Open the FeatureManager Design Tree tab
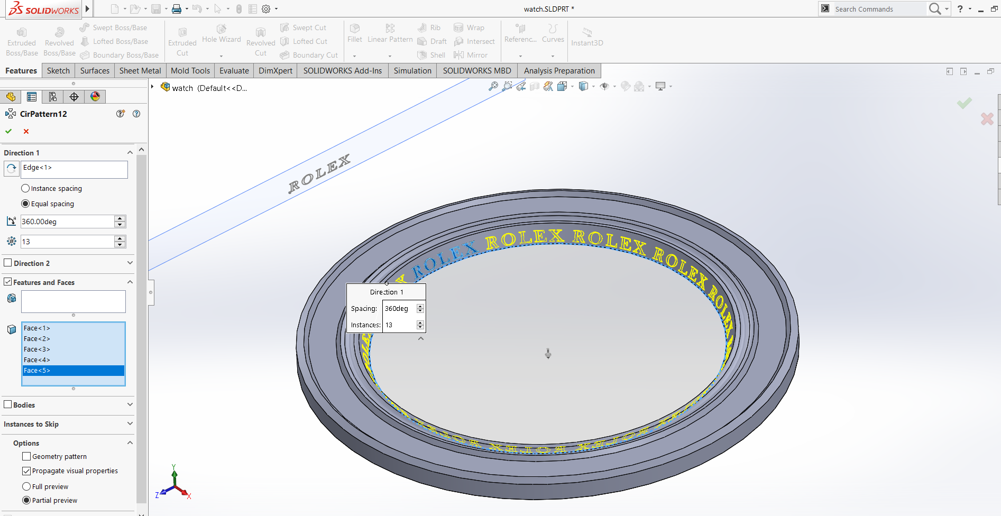This screenshot has height=516, width=1001. click(11, 97)
